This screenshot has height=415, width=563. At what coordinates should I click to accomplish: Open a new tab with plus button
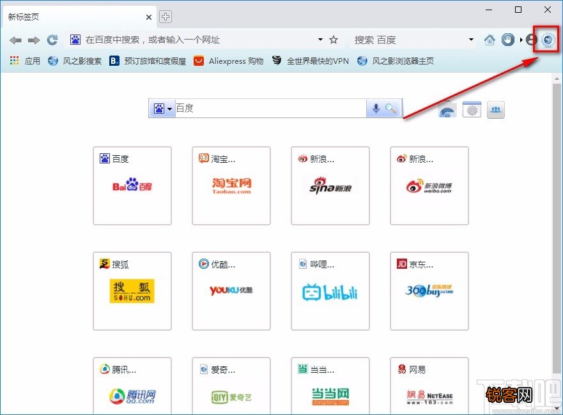tap(165, 17)
